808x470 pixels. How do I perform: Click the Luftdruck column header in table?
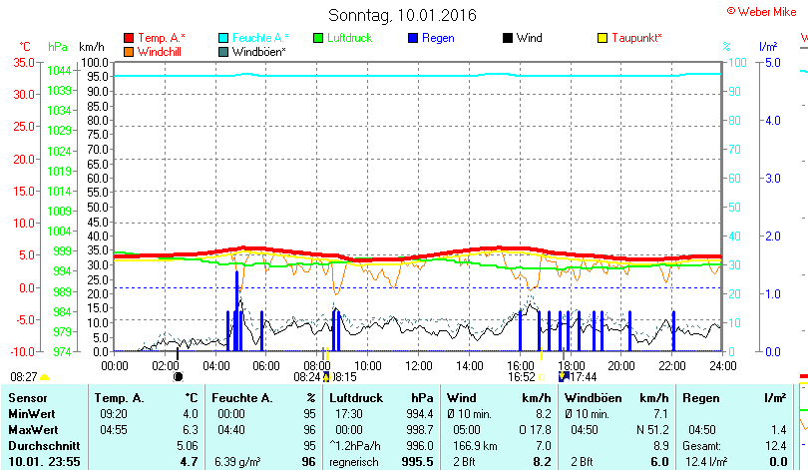point(356,398)
